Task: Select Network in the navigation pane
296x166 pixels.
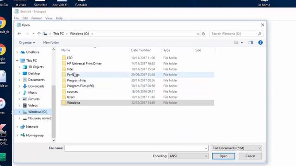Action: [x=32, y=127]
